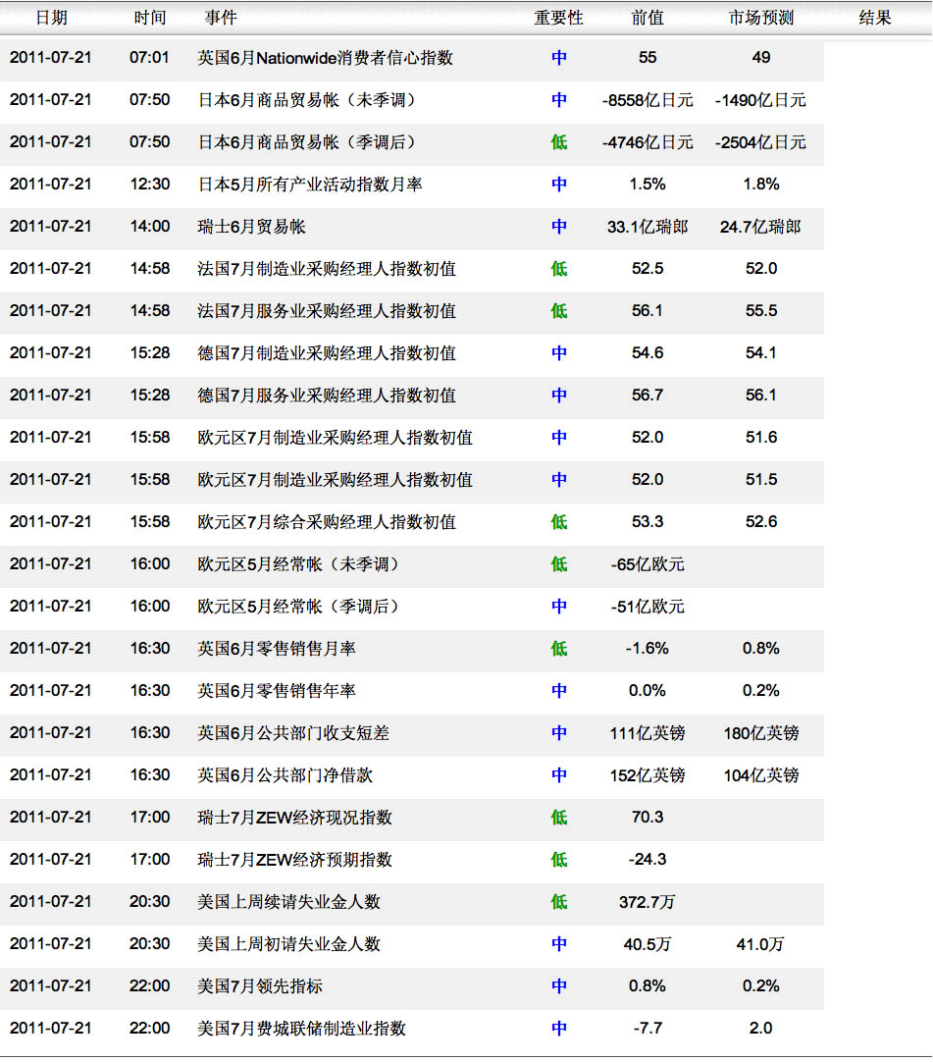This screenshot has height=1062, width=933.
Task: Click importance 中 in 美国7月领先指标 row
Action: pyautogui.click(x=558, y=985)
